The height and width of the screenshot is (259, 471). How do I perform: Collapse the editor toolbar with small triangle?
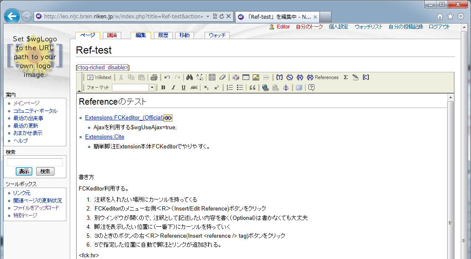[79, 91]
